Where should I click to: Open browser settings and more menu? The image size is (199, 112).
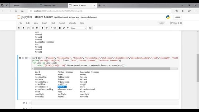click(196, 11)
